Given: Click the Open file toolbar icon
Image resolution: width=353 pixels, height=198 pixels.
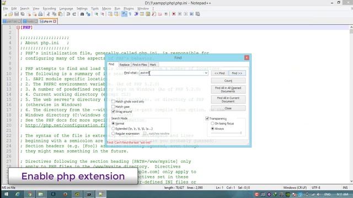Looking at the screenshot, I should point(10,14).
